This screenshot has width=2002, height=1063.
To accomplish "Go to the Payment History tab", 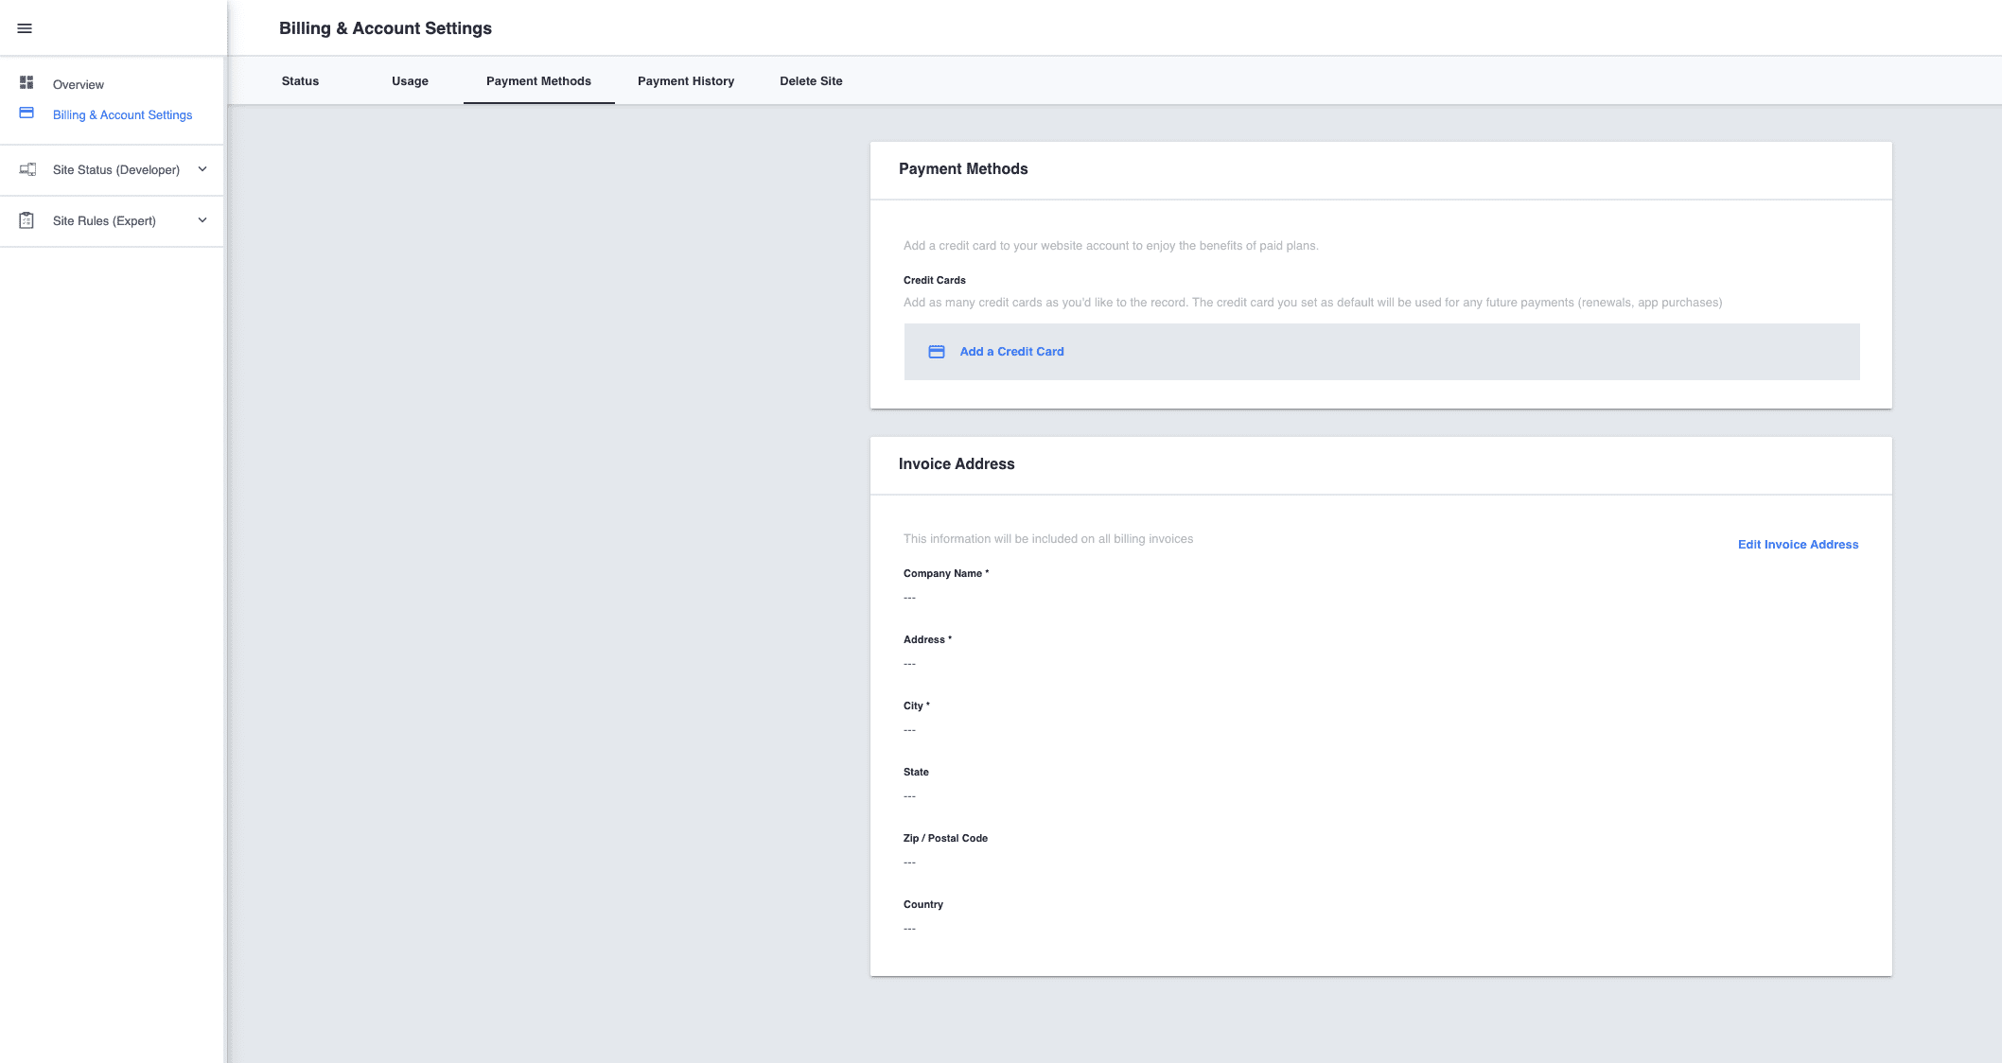I will tap(686, 81).
